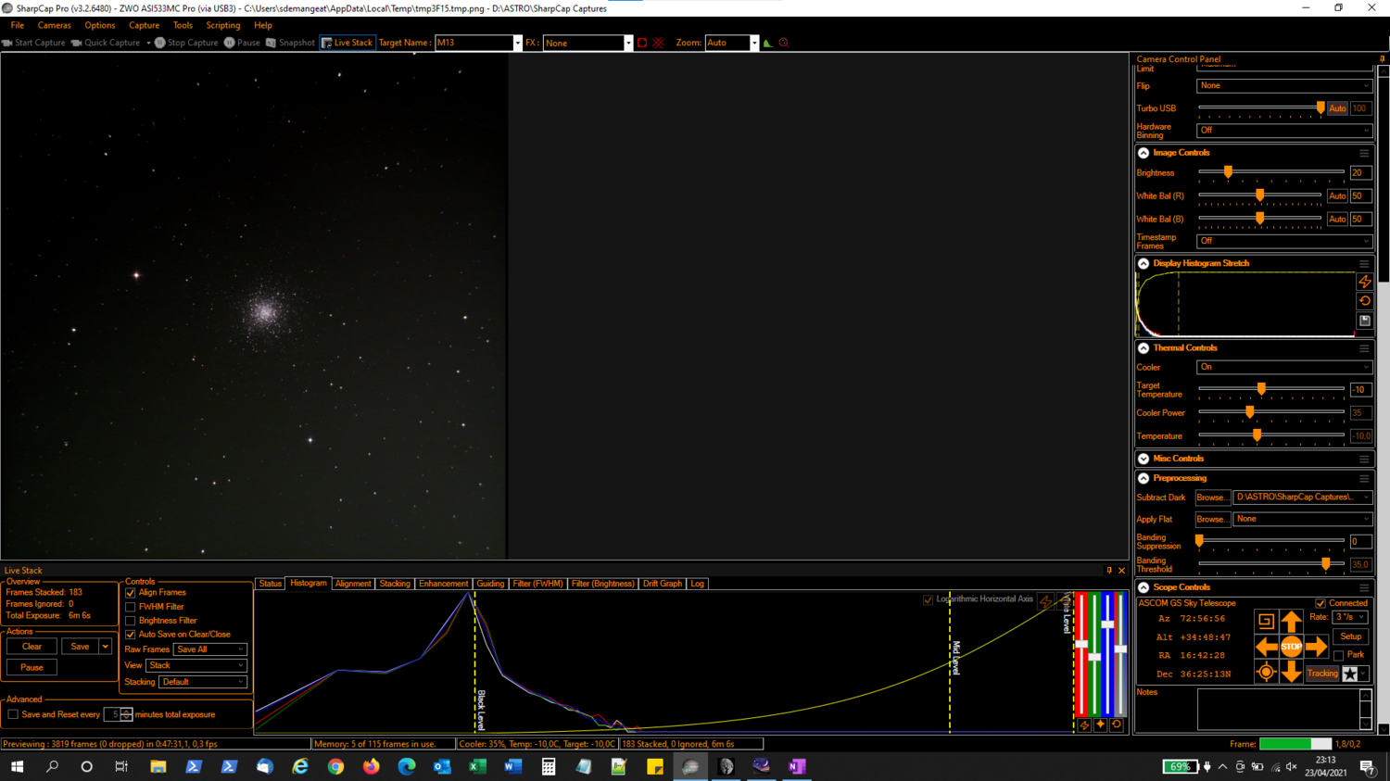Viewport: 1390px width, 781px height.
Task: Switch to the Stacking tab
Action: 395,584
